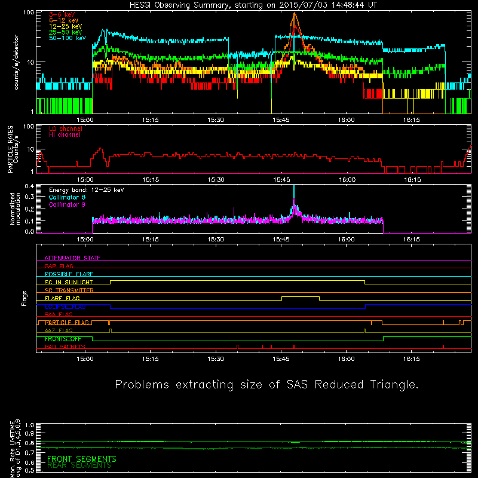
Task: Click 15:45 tick under the modulation plot
Action: coord(281,240)
